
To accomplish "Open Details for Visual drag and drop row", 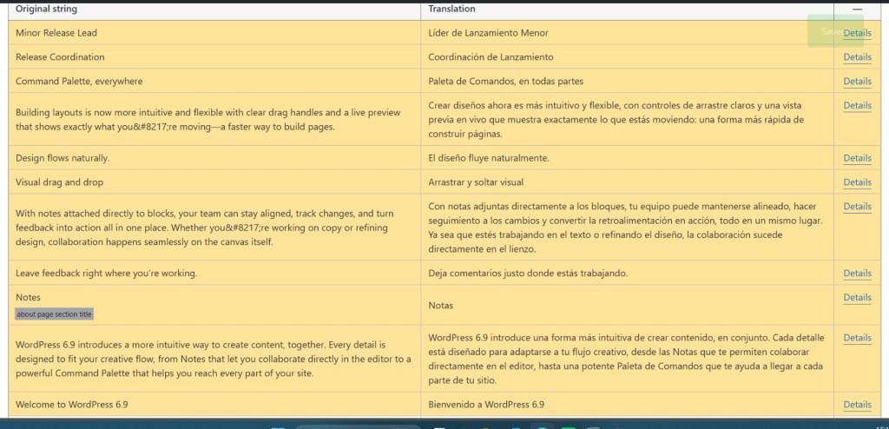I will [x=857, y=182].
